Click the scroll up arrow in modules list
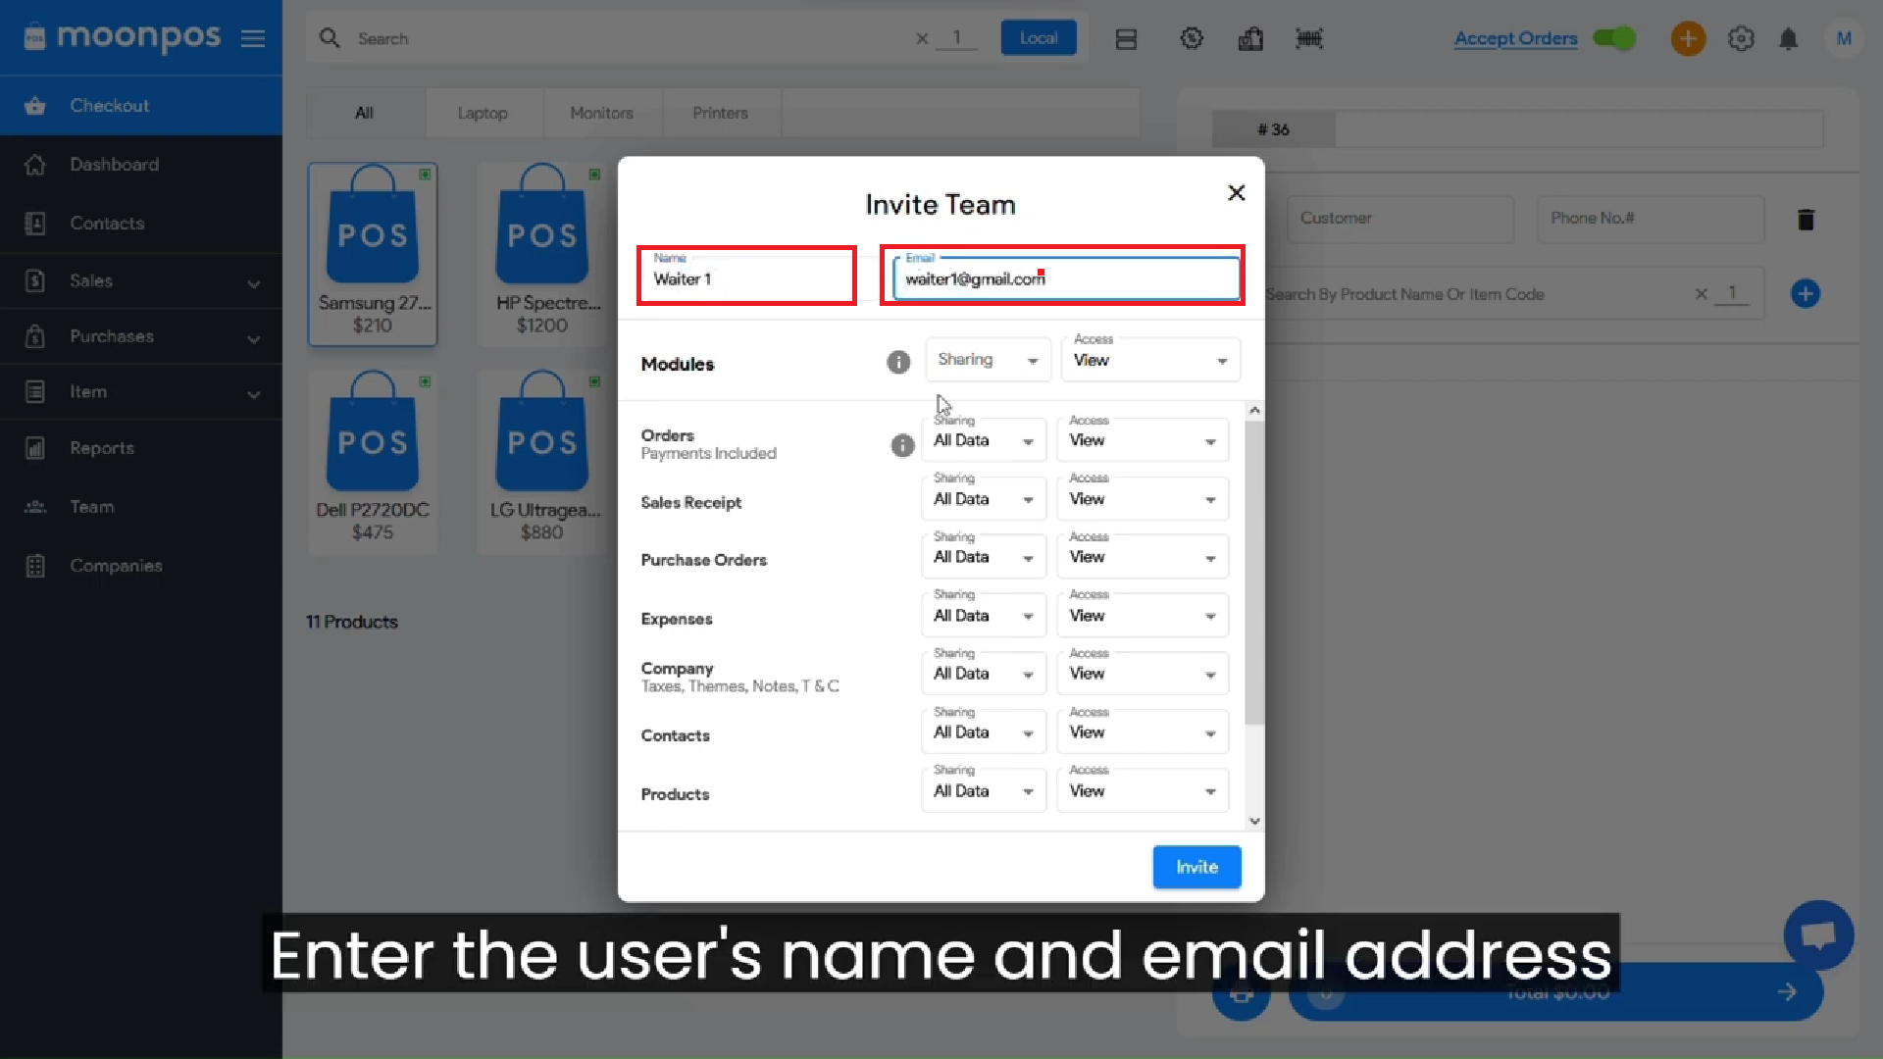 click(x=1254, y=410)
